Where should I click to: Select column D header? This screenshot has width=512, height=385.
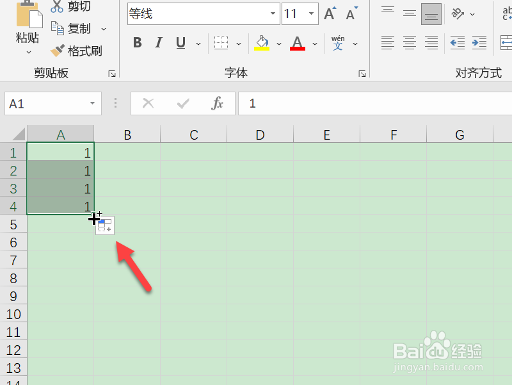(x=260, y=135)
